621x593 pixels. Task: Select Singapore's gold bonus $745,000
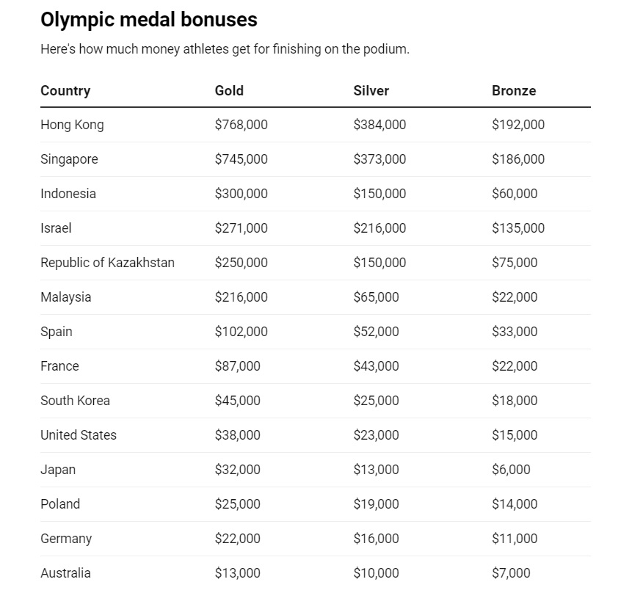241,159
